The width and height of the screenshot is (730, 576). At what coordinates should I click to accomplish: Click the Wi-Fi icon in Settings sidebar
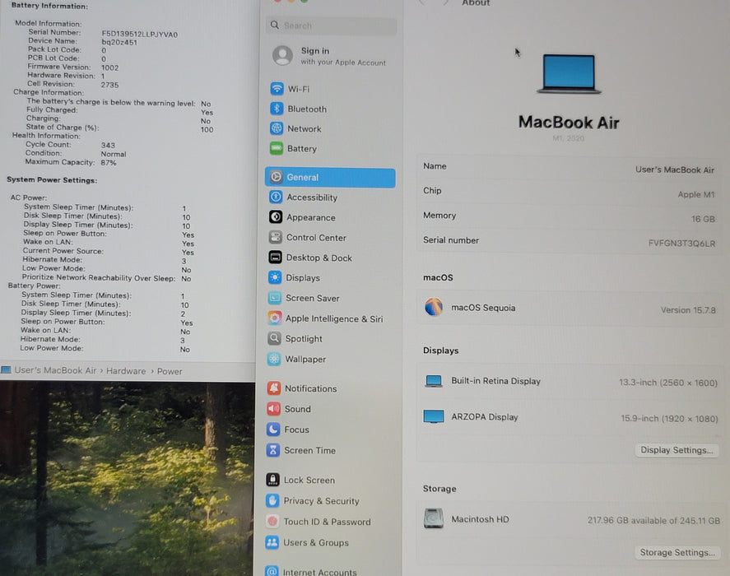(277, 89)
